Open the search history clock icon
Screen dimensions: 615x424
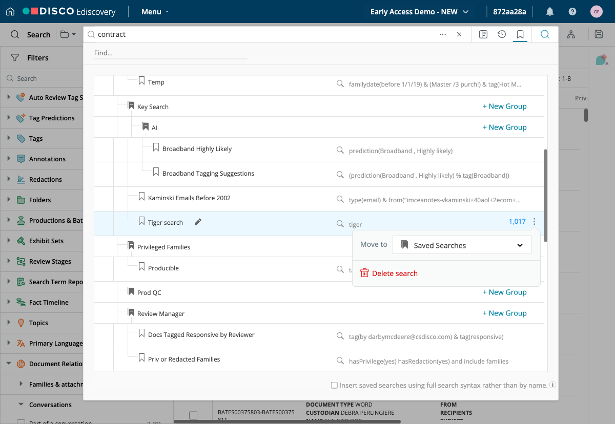click(x=502, y=34)
